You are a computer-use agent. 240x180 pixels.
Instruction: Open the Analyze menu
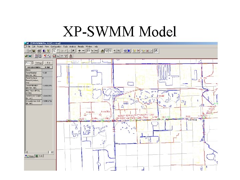73,47
